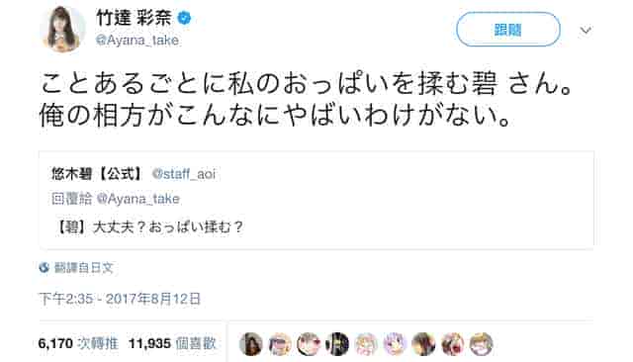633x362 pixels.
Task: Click @Ayana_take in the 回覆給 line
Action: coord(138,199)
